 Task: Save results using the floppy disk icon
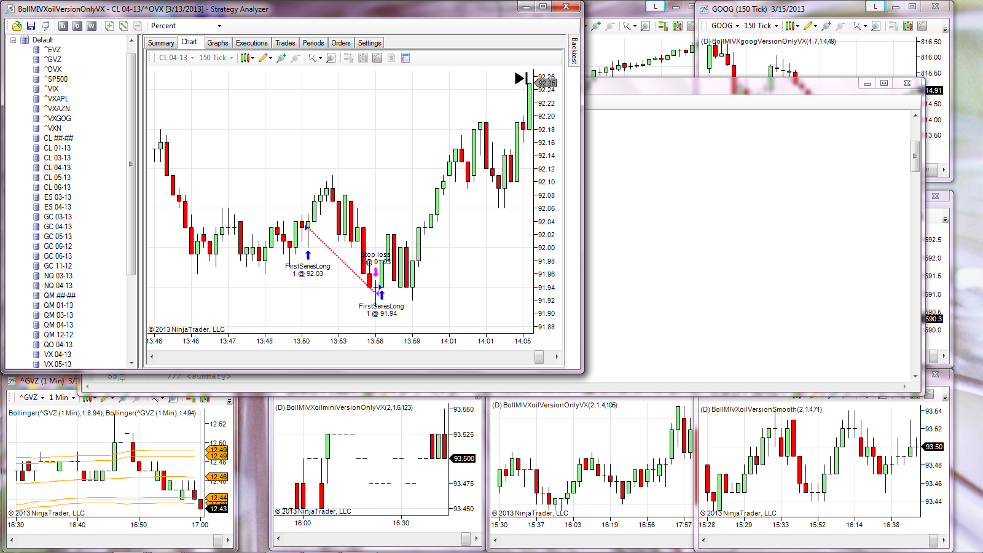click(31, 26)
